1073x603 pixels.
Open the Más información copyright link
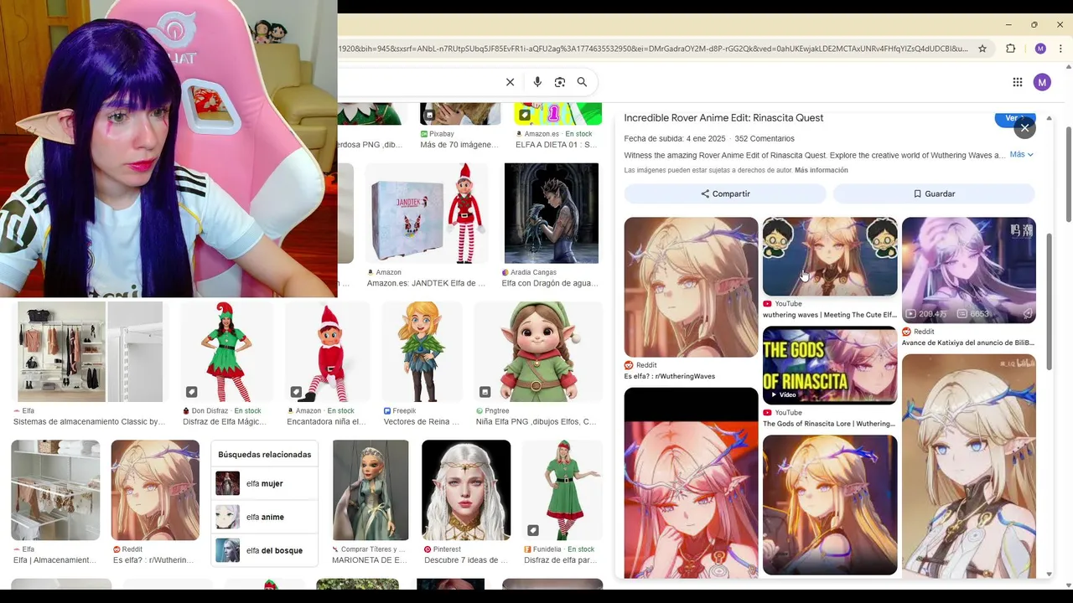tap(821, 170)
